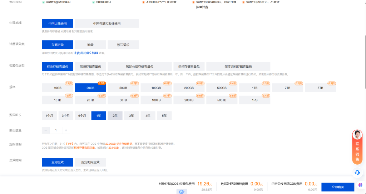Click the 数据处理资源包费用 label
The width and height of the screenshot is (366, 194).
[234, 184]
